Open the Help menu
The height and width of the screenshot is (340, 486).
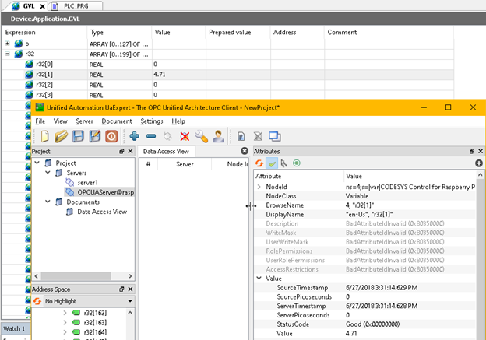click(x=178, y=121)
